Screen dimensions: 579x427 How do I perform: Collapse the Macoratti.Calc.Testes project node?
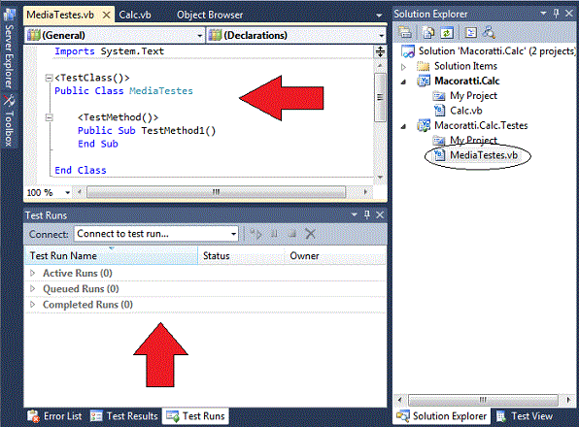(x=403, y=126)
